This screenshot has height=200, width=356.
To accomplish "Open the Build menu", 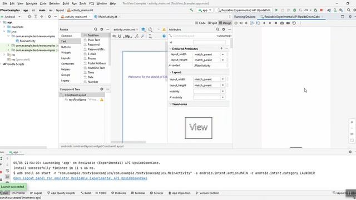I will (x=66, y=4).
